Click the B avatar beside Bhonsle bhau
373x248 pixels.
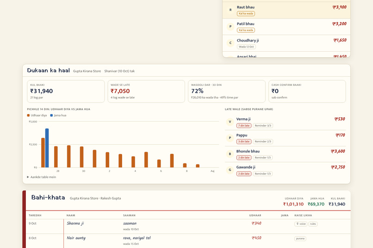[x=230, y=154]
